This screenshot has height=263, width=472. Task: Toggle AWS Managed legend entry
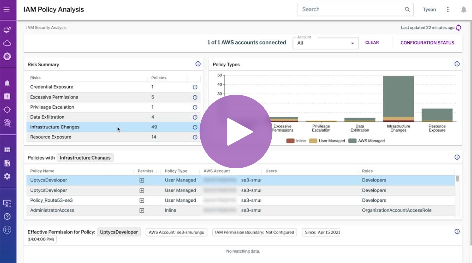pos(367,141)
